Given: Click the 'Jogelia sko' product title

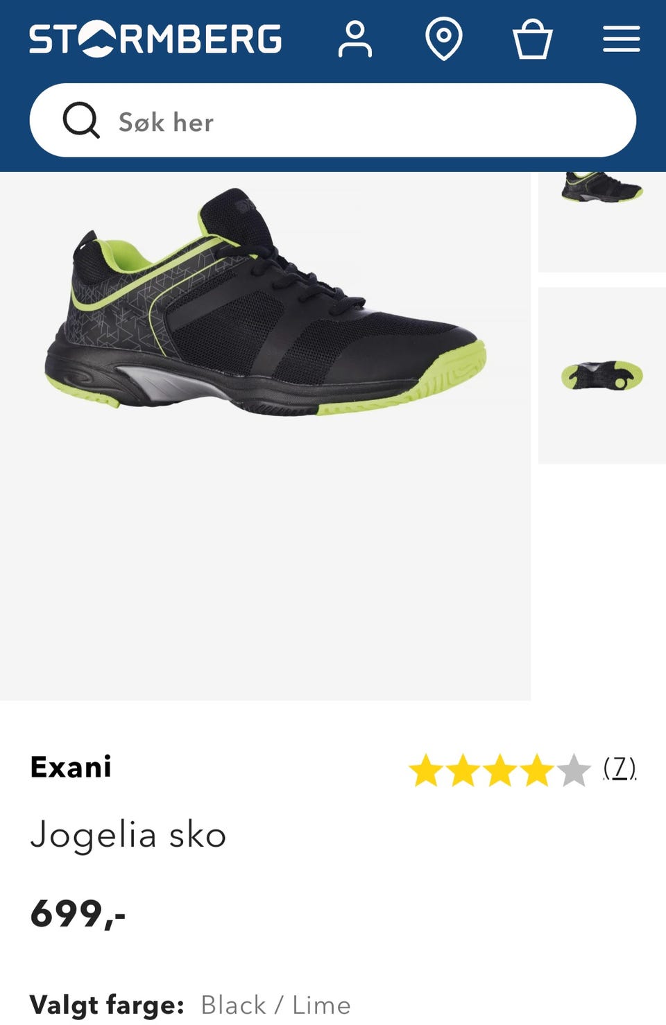Looking at the screenshot, I should pos(128,835).
